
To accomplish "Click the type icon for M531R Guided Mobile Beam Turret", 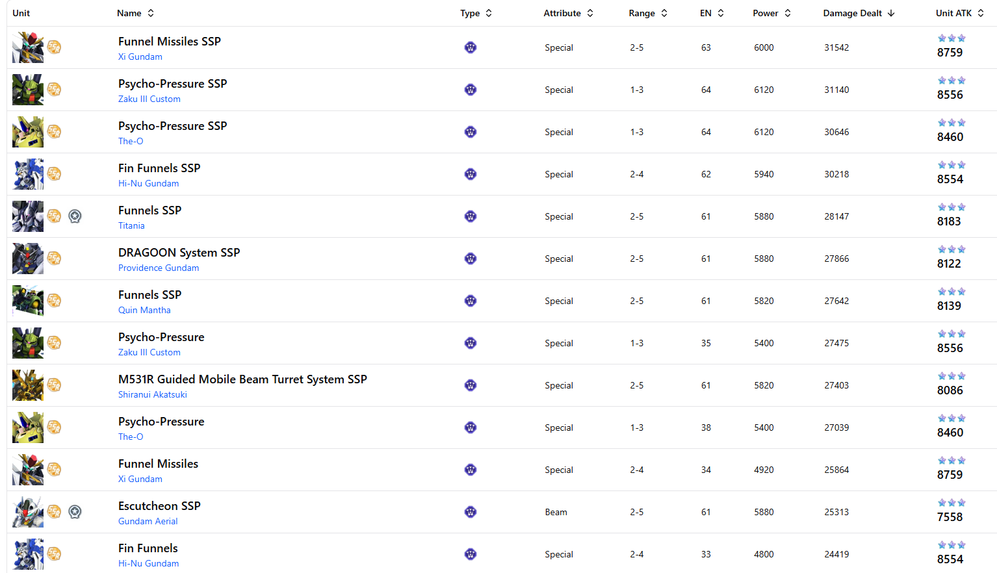I will (x=471, y=385).
